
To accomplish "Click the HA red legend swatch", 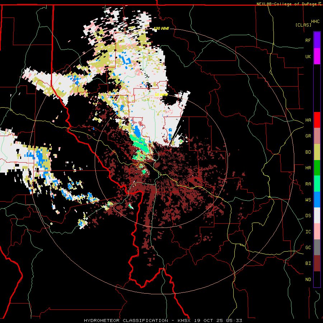I will coord(317,120).
